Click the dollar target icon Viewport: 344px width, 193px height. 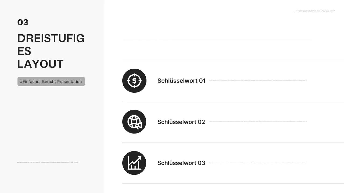pyautogui.click(x=134, y=81)
